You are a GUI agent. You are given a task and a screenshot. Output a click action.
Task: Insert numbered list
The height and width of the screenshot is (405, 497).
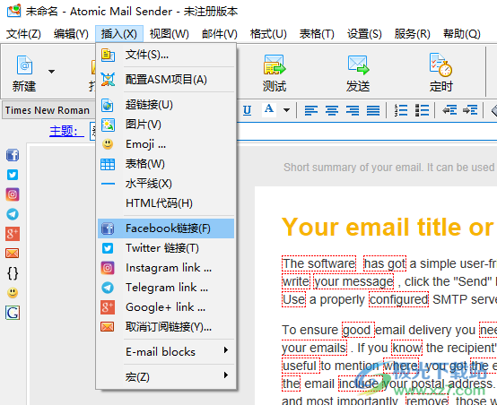(401, 110)
